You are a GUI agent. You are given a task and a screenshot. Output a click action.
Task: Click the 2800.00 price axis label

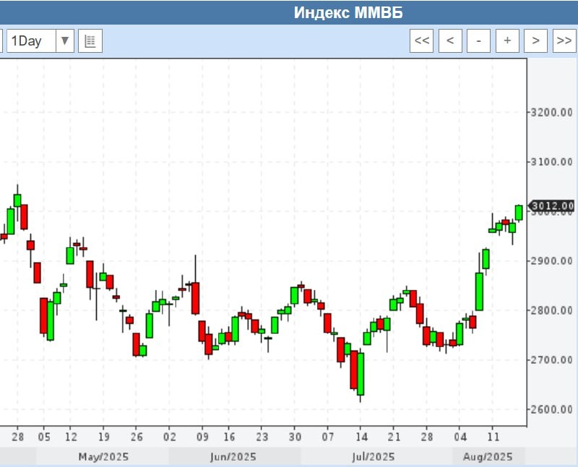tap(551, 310)
